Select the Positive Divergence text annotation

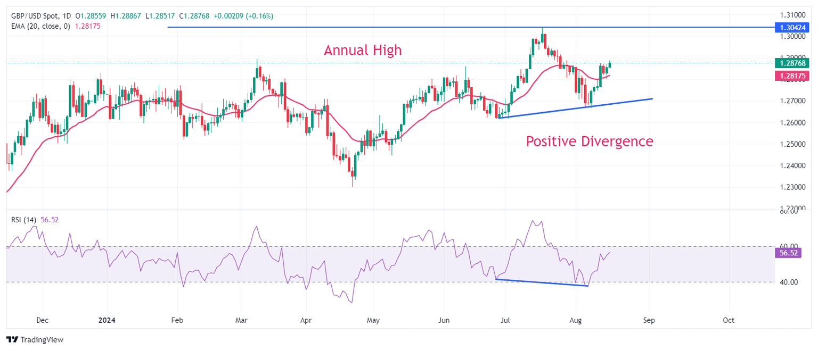click(x=589, y=141)
